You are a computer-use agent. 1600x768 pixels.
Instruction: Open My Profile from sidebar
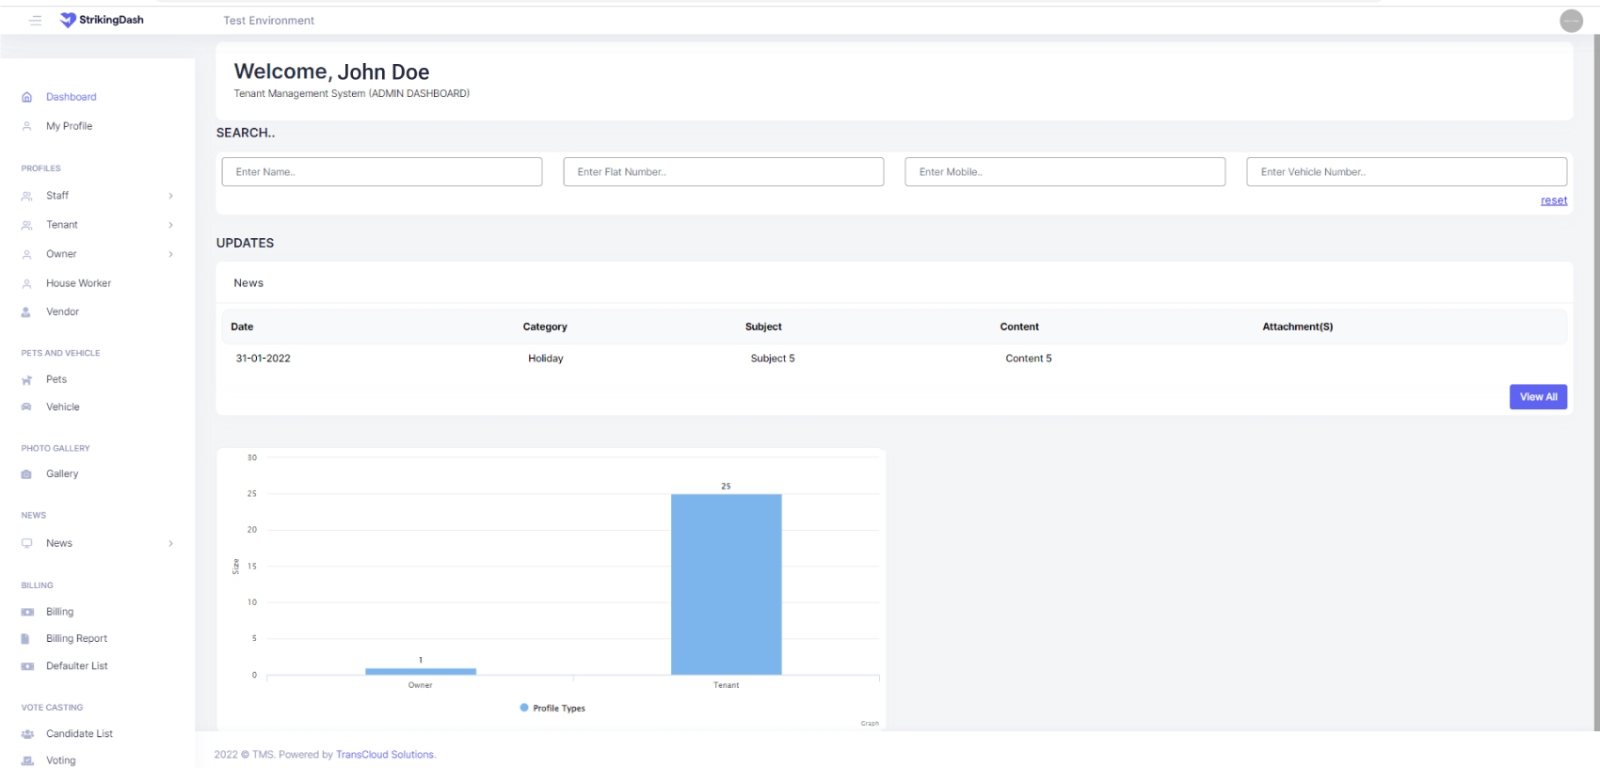click(69, 126)
